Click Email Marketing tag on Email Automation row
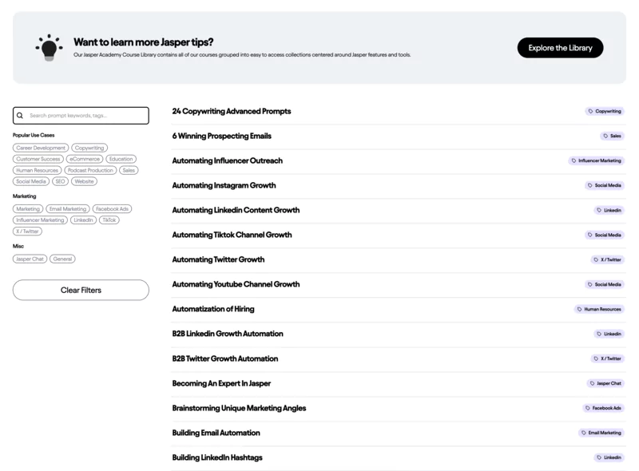 click(x=601, y=433)
